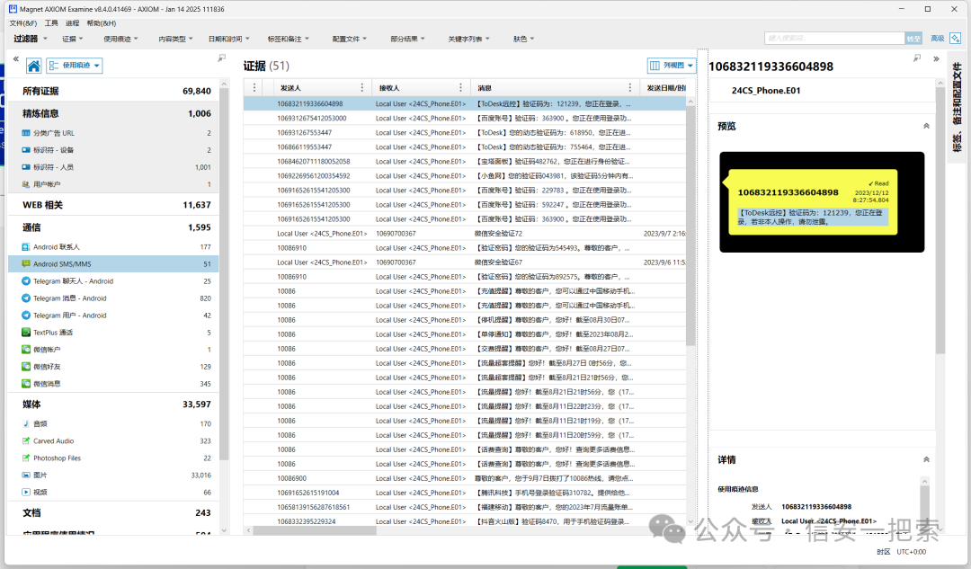Collapse the 预览 section
971x569 pixels.
point(926,127)
